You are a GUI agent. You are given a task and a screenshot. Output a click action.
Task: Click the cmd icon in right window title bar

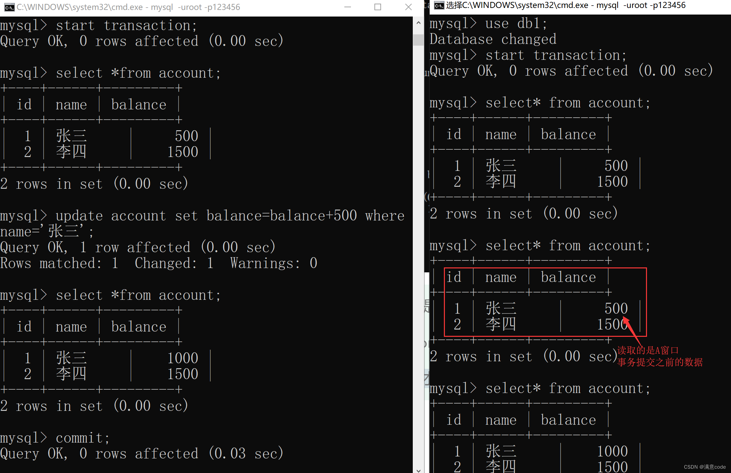click(x=439, y=5)
